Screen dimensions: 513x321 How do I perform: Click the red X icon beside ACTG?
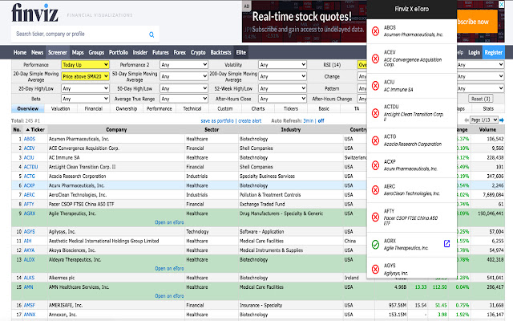point(375,140)
